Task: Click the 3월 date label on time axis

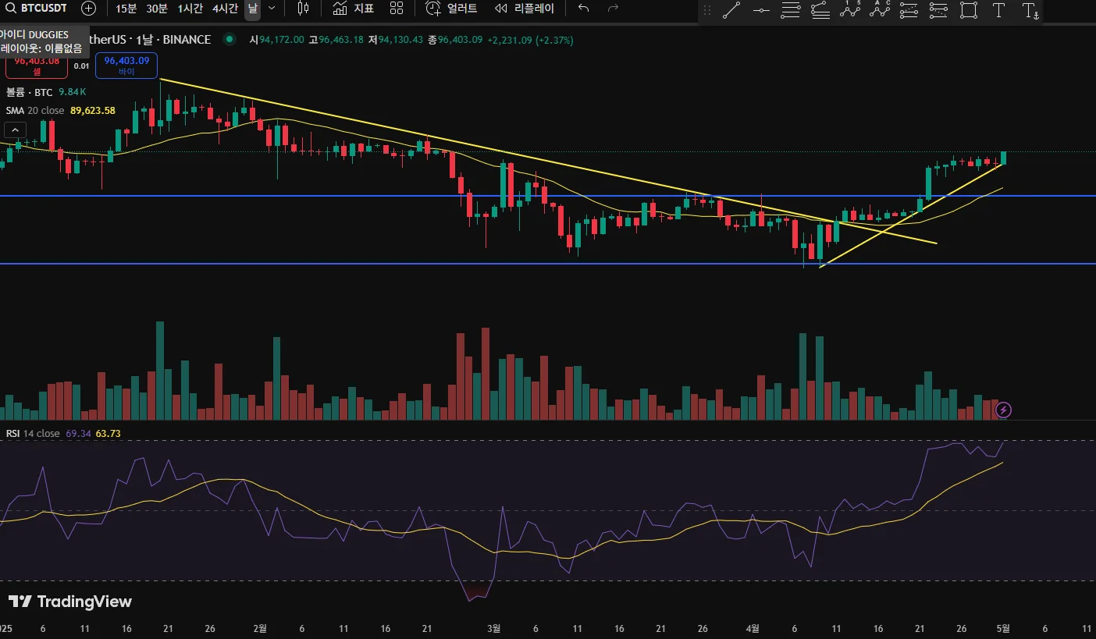Action: 493,628
